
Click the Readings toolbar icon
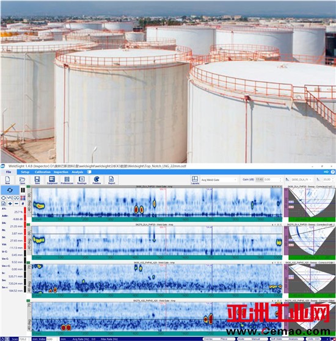[x=82, y=180]
